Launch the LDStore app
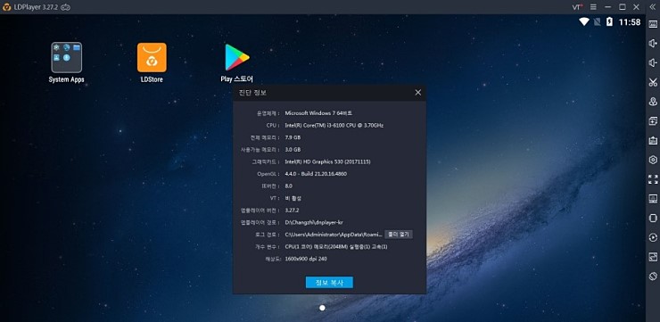Image resolution: width=660 pixels, height=322 pixels. point(152,62)
